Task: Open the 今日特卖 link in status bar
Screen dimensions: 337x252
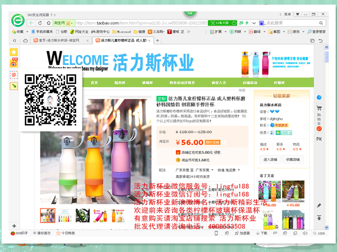Action: click(x=65, y=233)
